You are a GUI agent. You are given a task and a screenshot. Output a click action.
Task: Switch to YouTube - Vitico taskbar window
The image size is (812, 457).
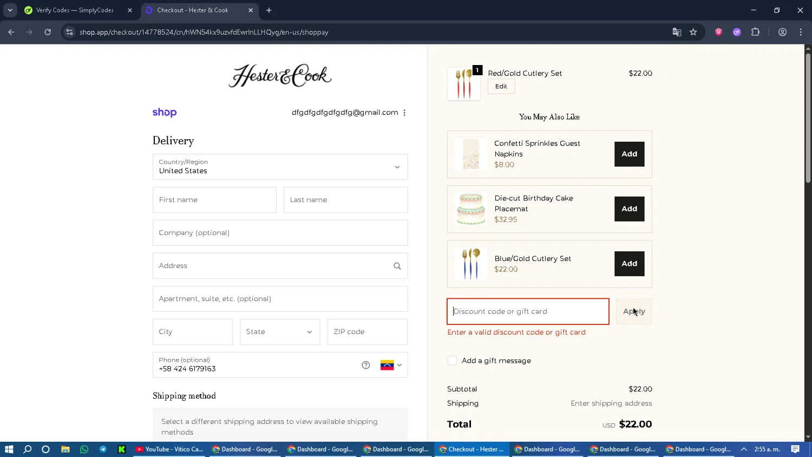(169, 449)
